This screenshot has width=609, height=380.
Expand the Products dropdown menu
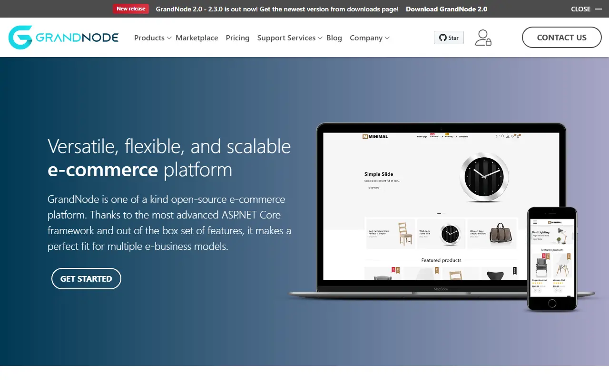[x=153, y=38]
